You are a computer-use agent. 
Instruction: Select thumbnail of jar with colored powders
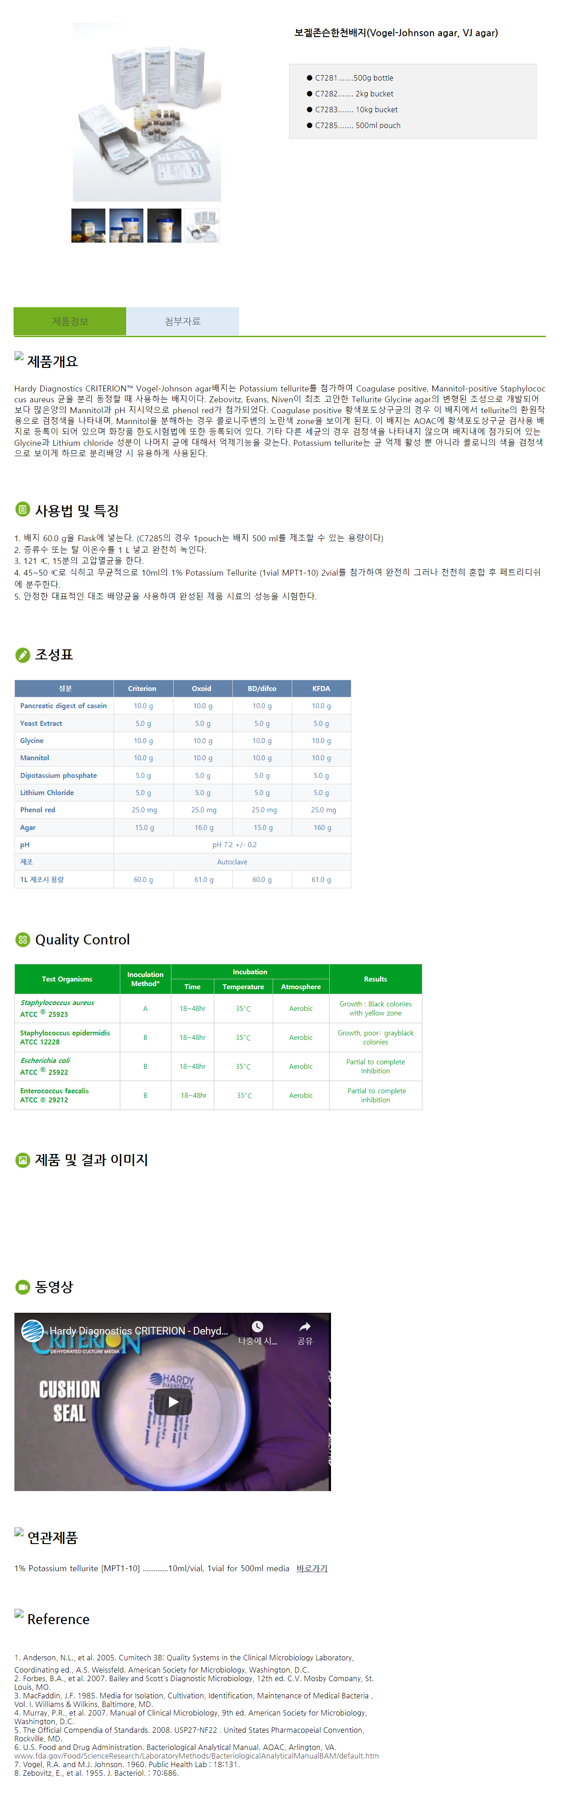click(89, 225)
